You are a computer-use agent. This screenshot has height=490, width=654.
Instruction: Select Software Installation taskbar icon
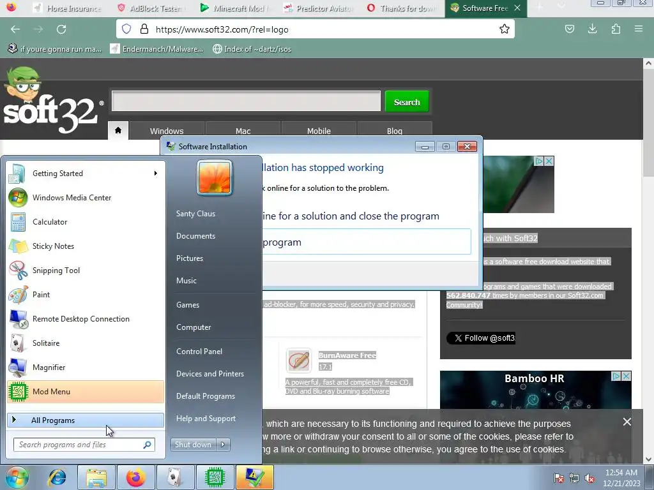pyautogui.click(x=254, y=477)
